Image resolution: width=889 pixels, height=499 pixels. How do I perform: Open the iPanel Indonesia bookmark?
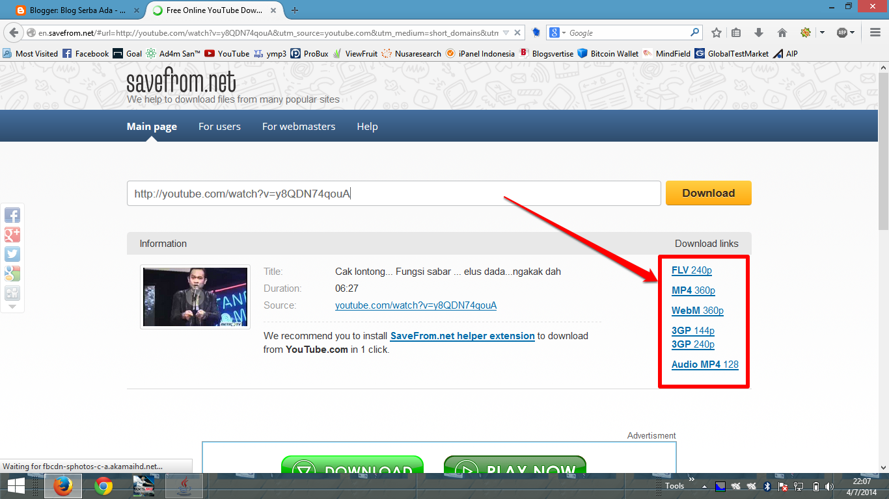click(x=480, y=54)
